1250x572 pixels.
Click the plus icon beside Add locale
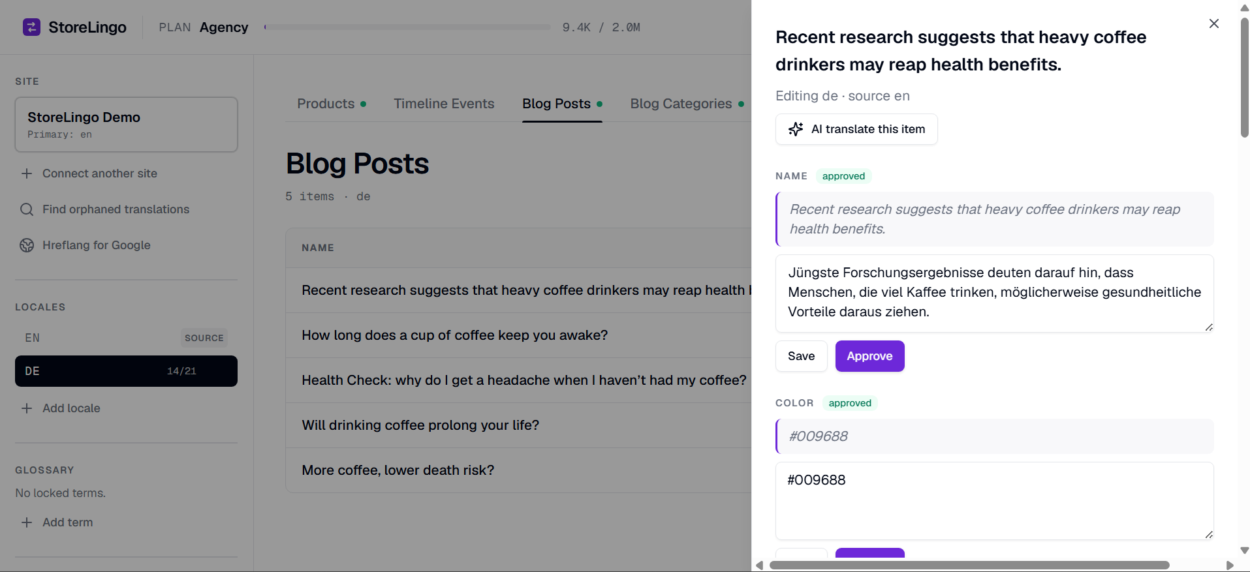pos(27,408)
